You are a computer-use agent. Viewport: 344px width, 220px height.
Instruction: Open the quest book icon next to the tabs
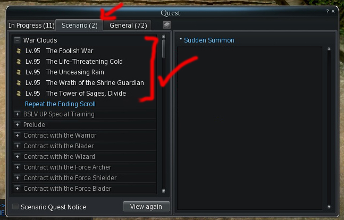[167, 25]
